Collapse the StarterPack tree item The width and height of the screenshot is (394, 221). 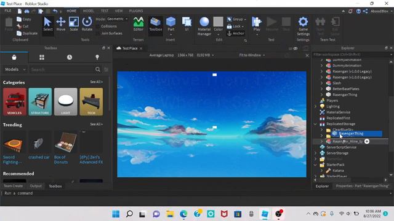point(316,165)
